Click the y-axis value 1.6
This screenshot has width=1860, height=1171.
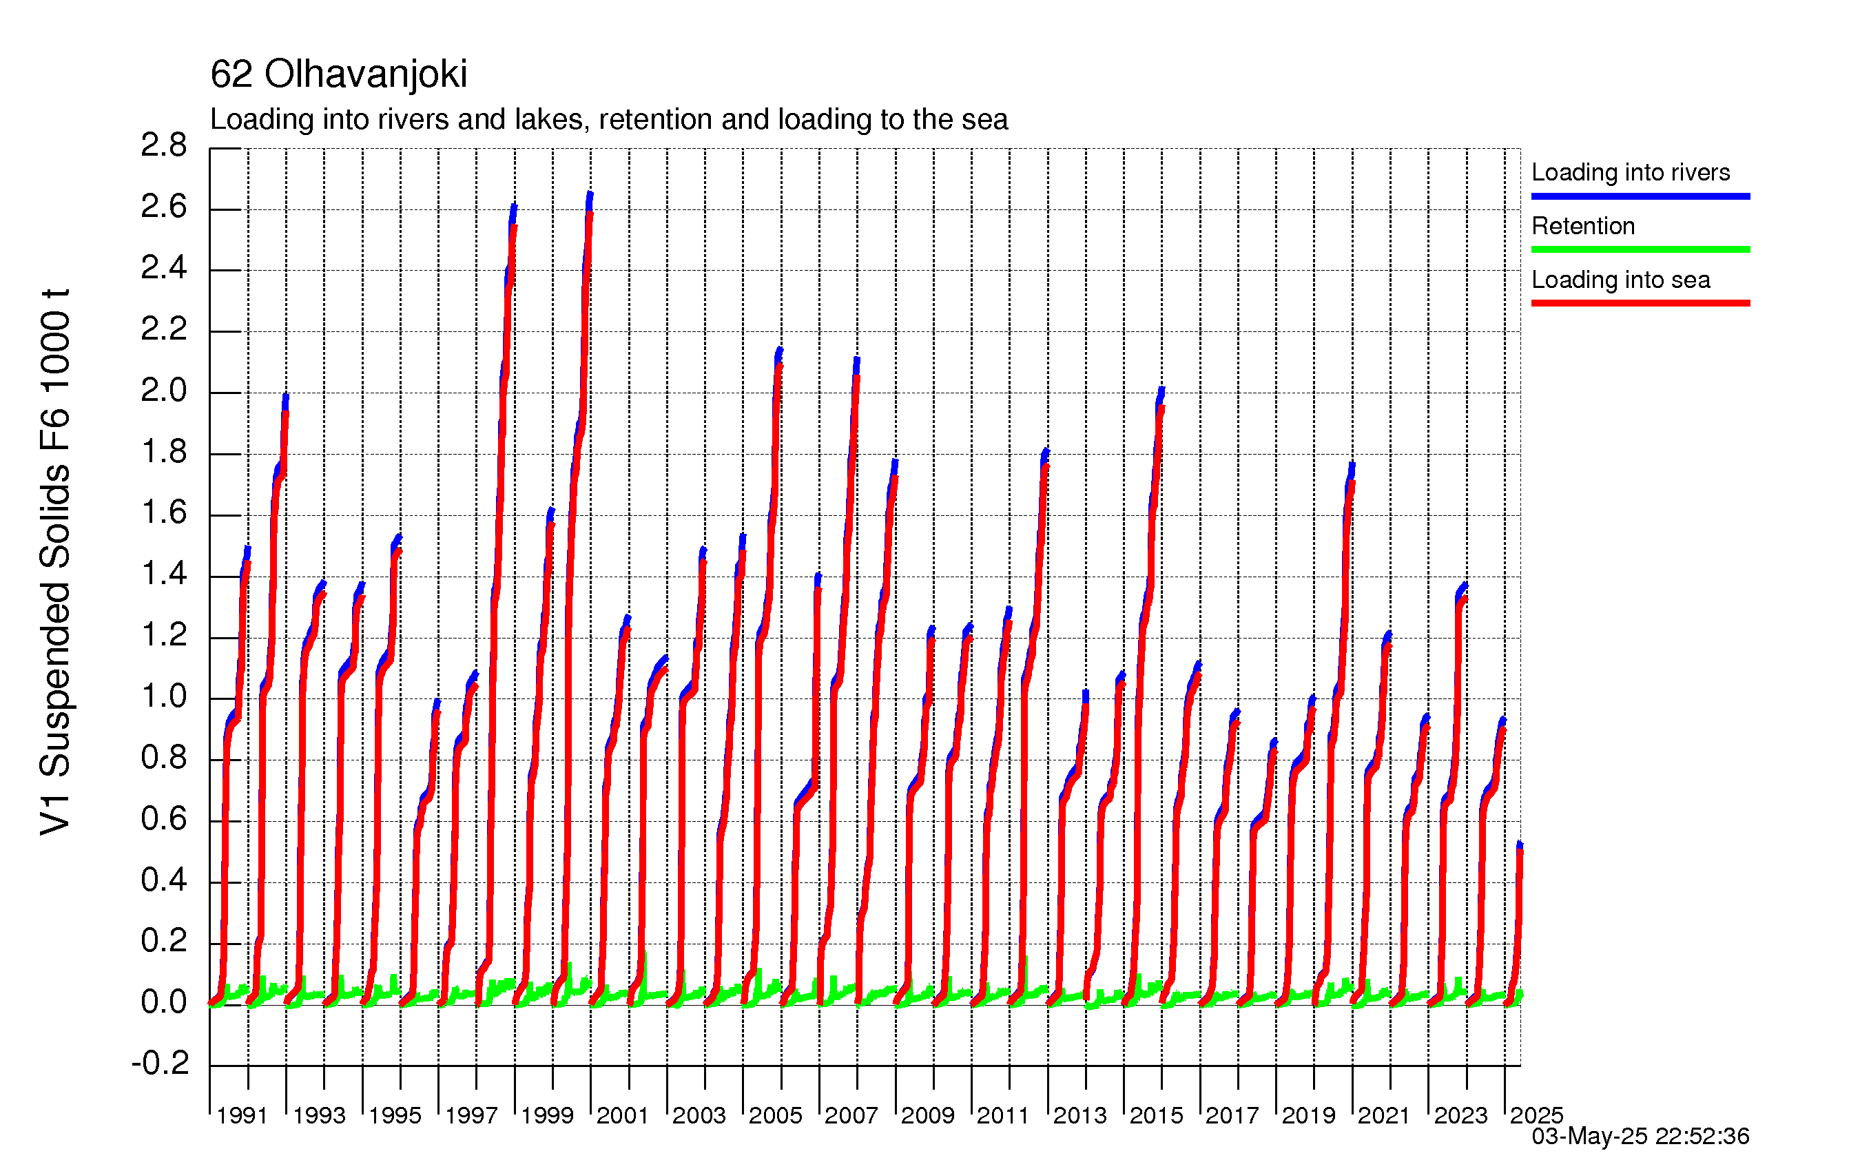[x=164, y=513]
